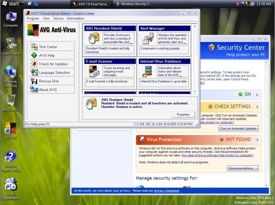Select the Network (KILALA) desktop icon
The width and height of the screenshot is (275, 205).
pos(11,76)
